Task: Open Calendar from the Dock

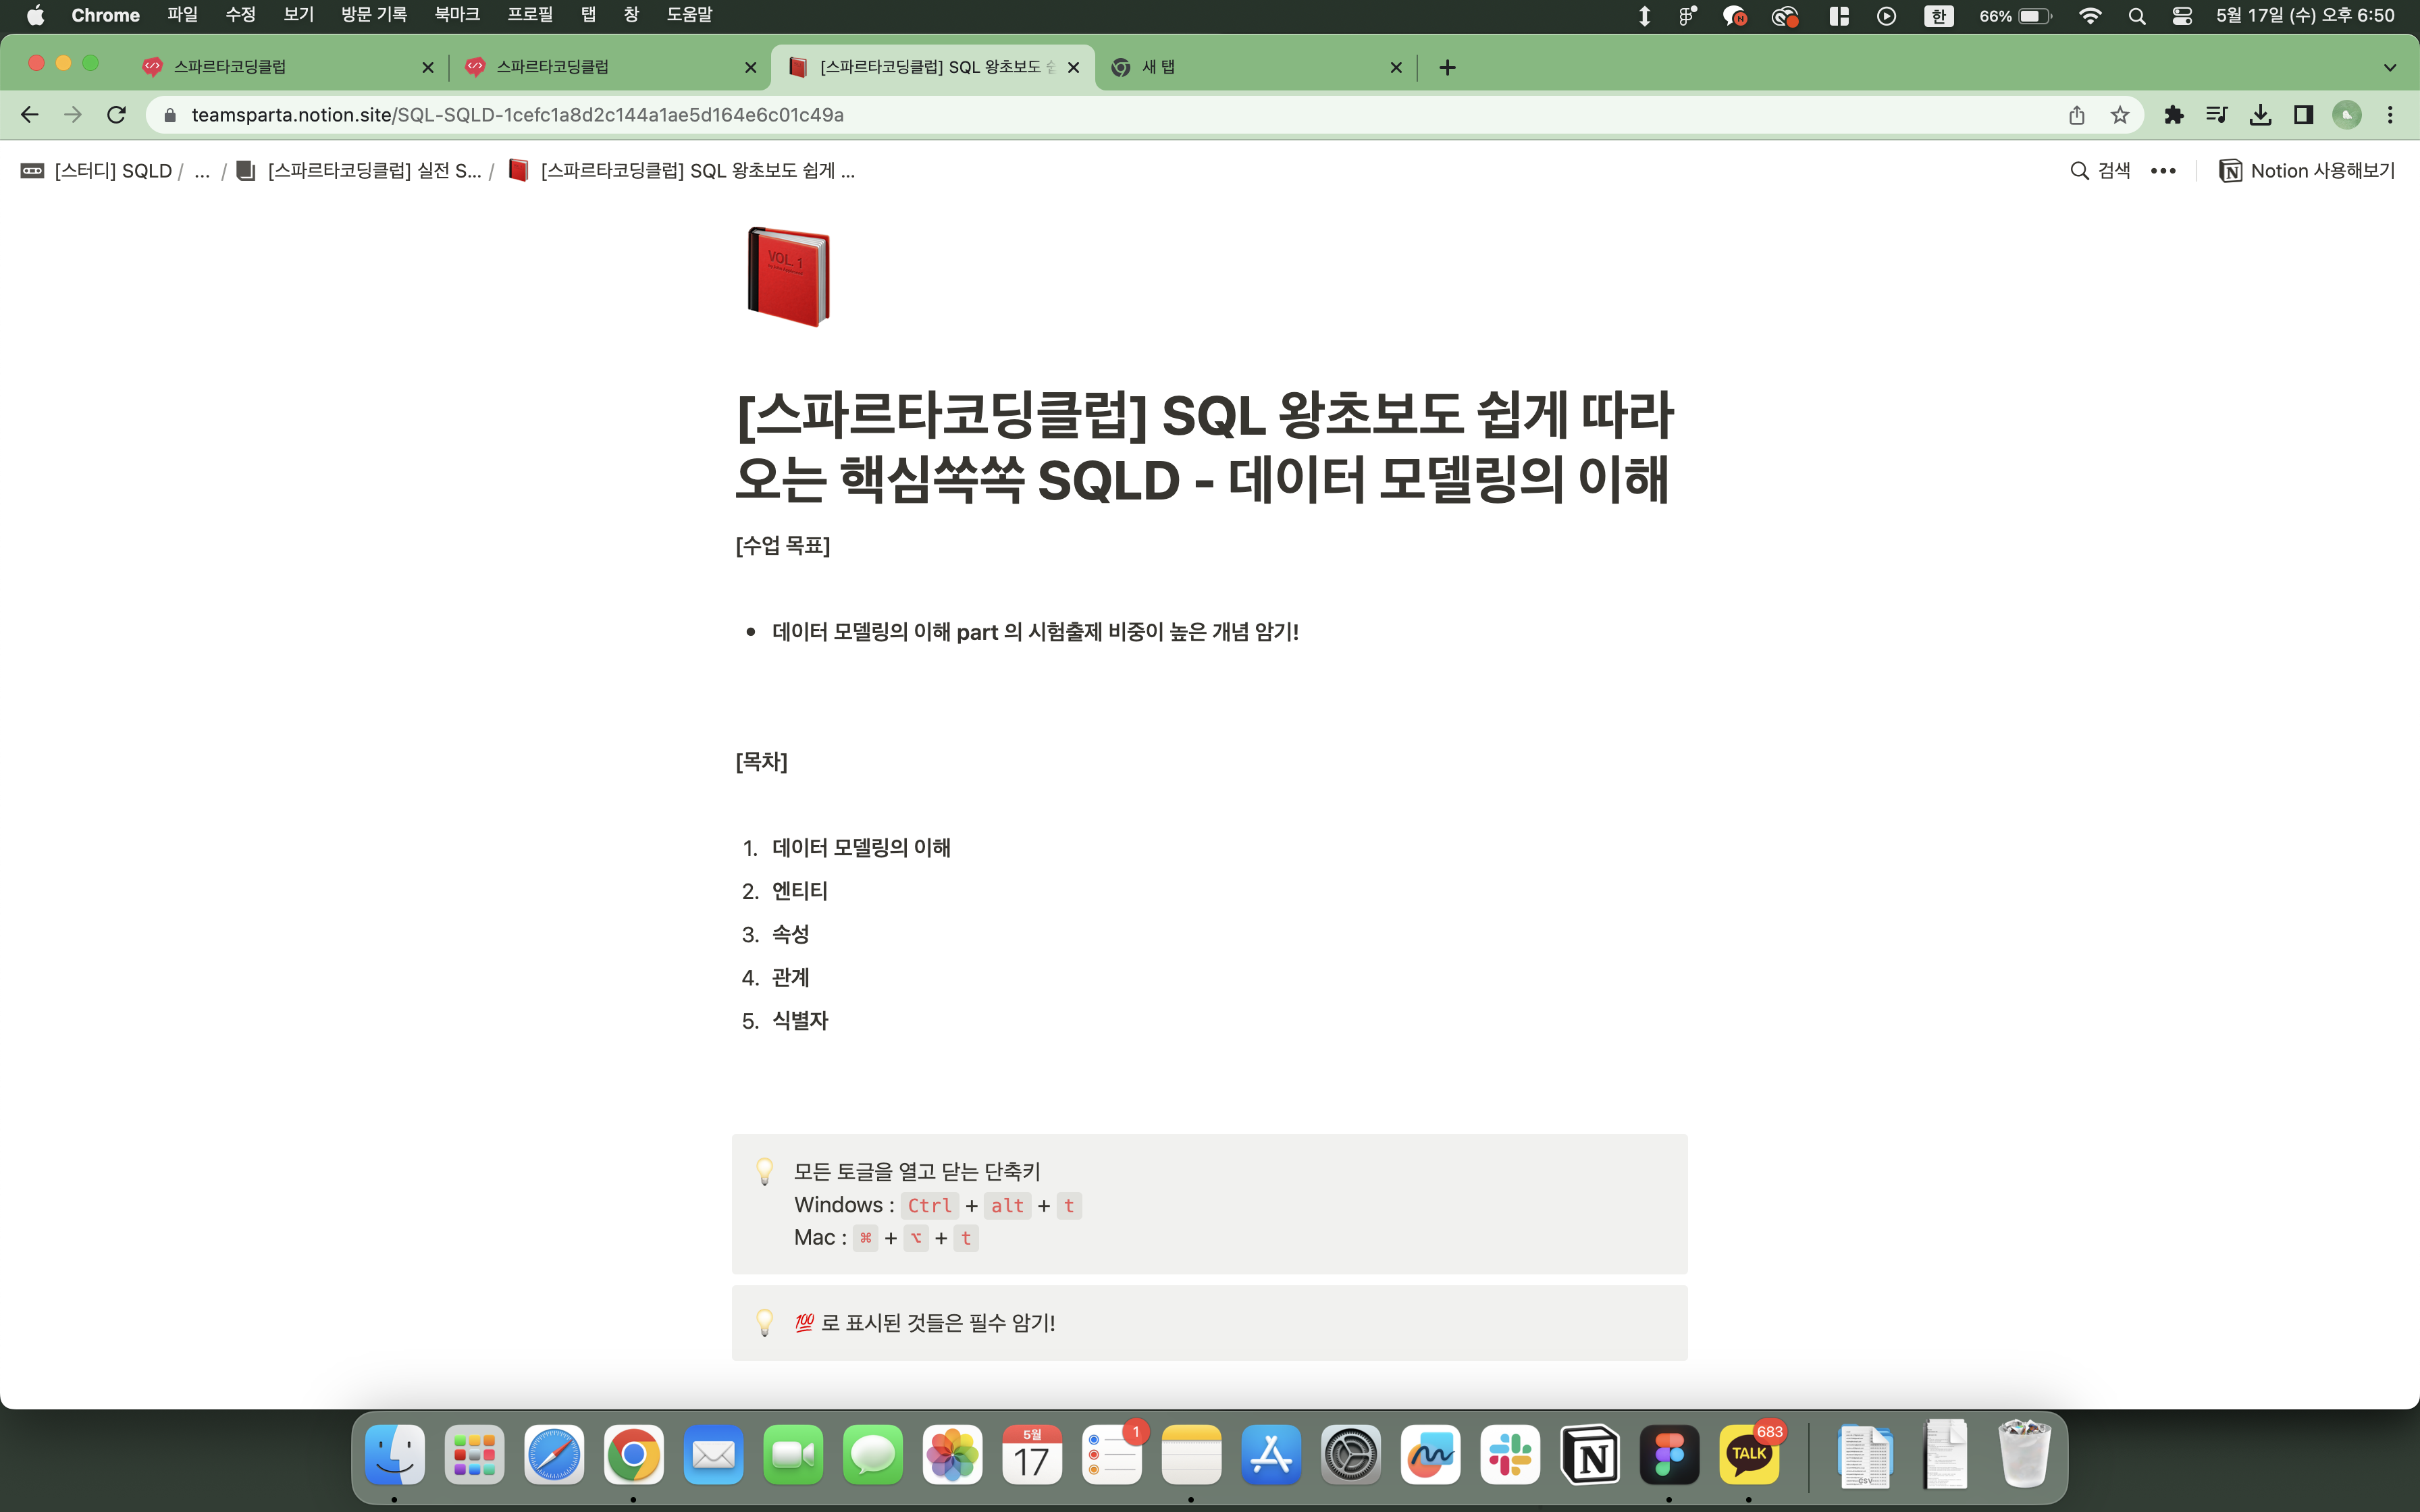Action: (1032, 1454)
